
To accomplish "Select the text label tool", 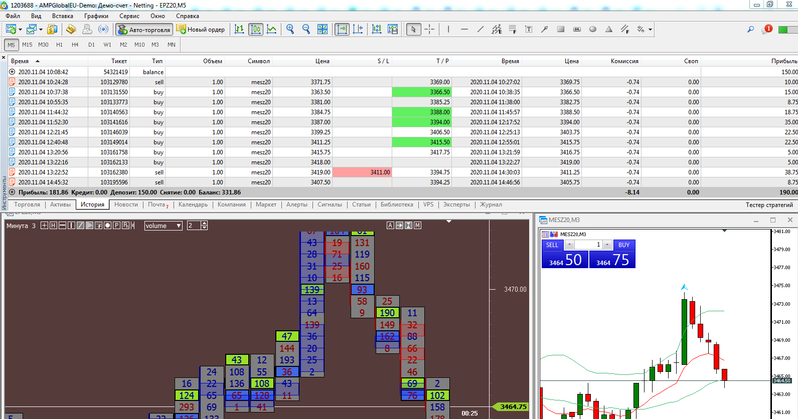I will pos(529,30).
